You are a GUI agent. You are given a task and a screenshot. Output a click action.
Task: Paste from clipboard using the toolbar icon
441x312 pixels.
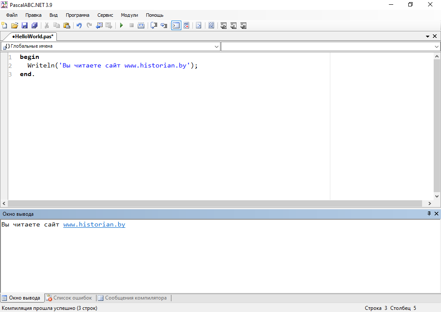(67, 26)
